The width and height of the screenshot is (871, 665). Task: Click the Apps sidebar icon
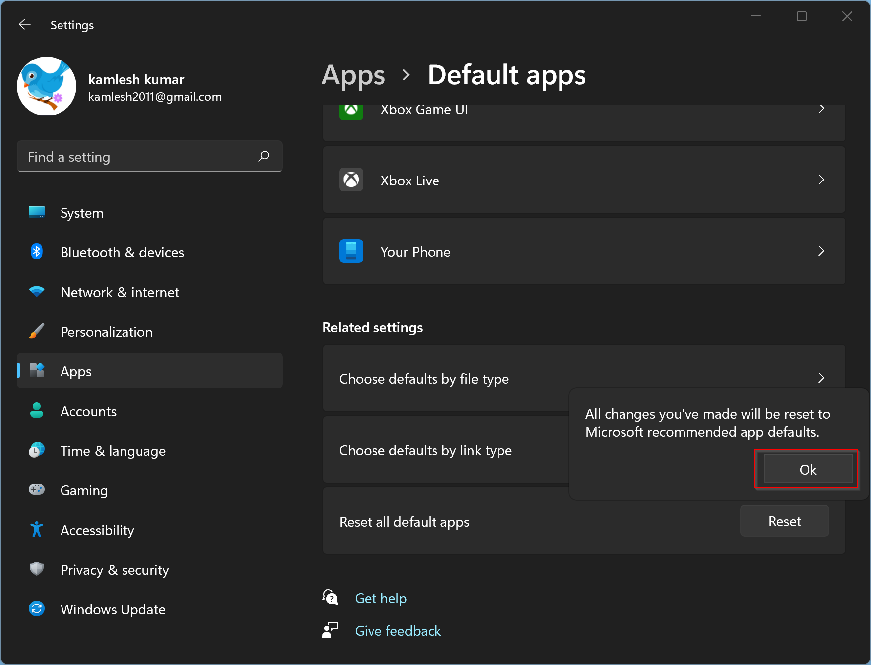(x=37, y=370)
